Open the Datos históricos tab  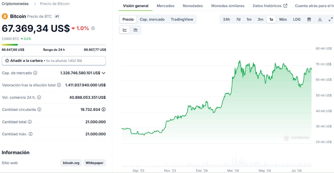pos(270,6)
